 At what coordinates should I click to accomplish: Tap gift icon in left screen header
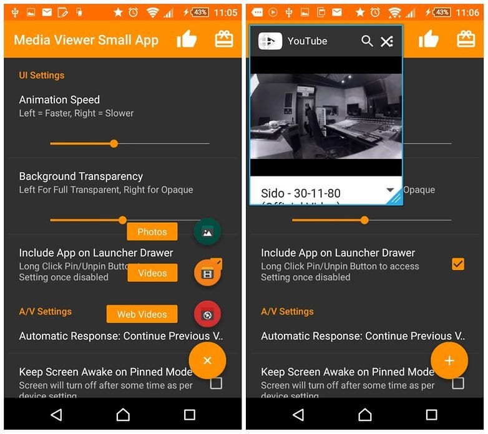click(x=224, y=39)
